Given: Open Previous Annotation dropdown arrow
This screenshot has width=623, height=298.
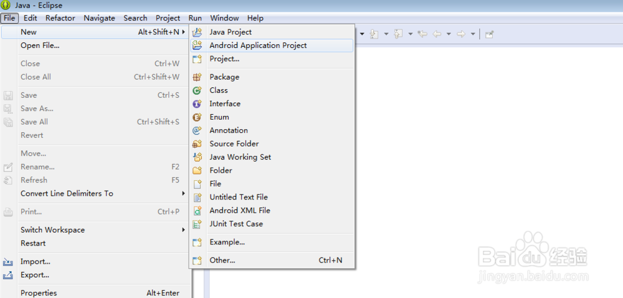Looking at the screenshot, I should pyautogui.click(x=410, y=34).
